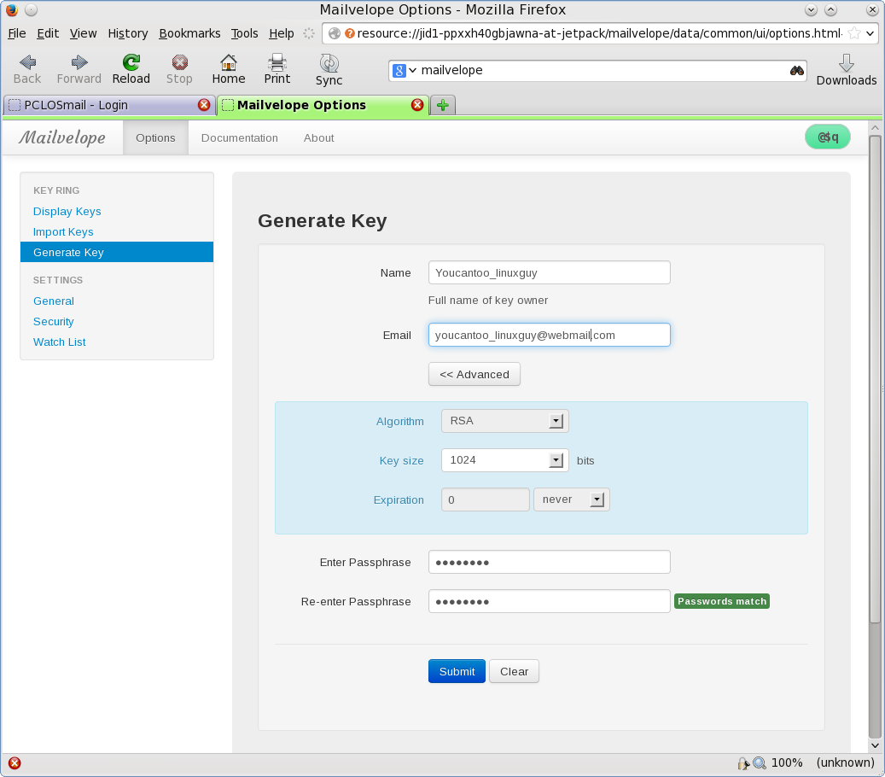The height and width of the screenshot is (777, 885).
Task: Open the address bar history dropdown arrow
Action: [x=870, y=33]
